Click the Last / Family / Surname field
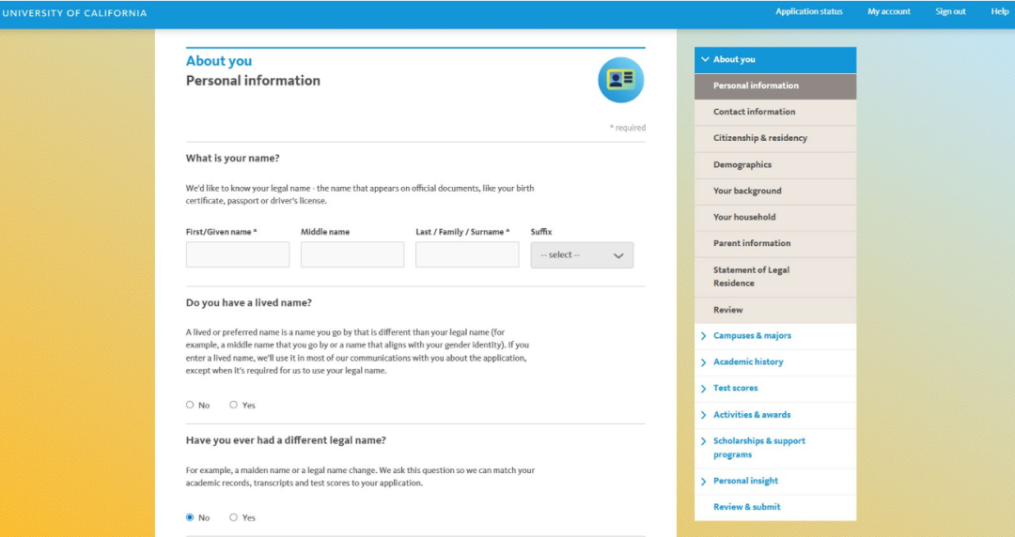 [467, 255]
